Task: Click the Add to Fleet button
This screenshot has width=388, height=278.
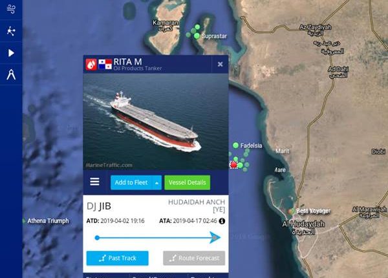Action: click(131, 182)
